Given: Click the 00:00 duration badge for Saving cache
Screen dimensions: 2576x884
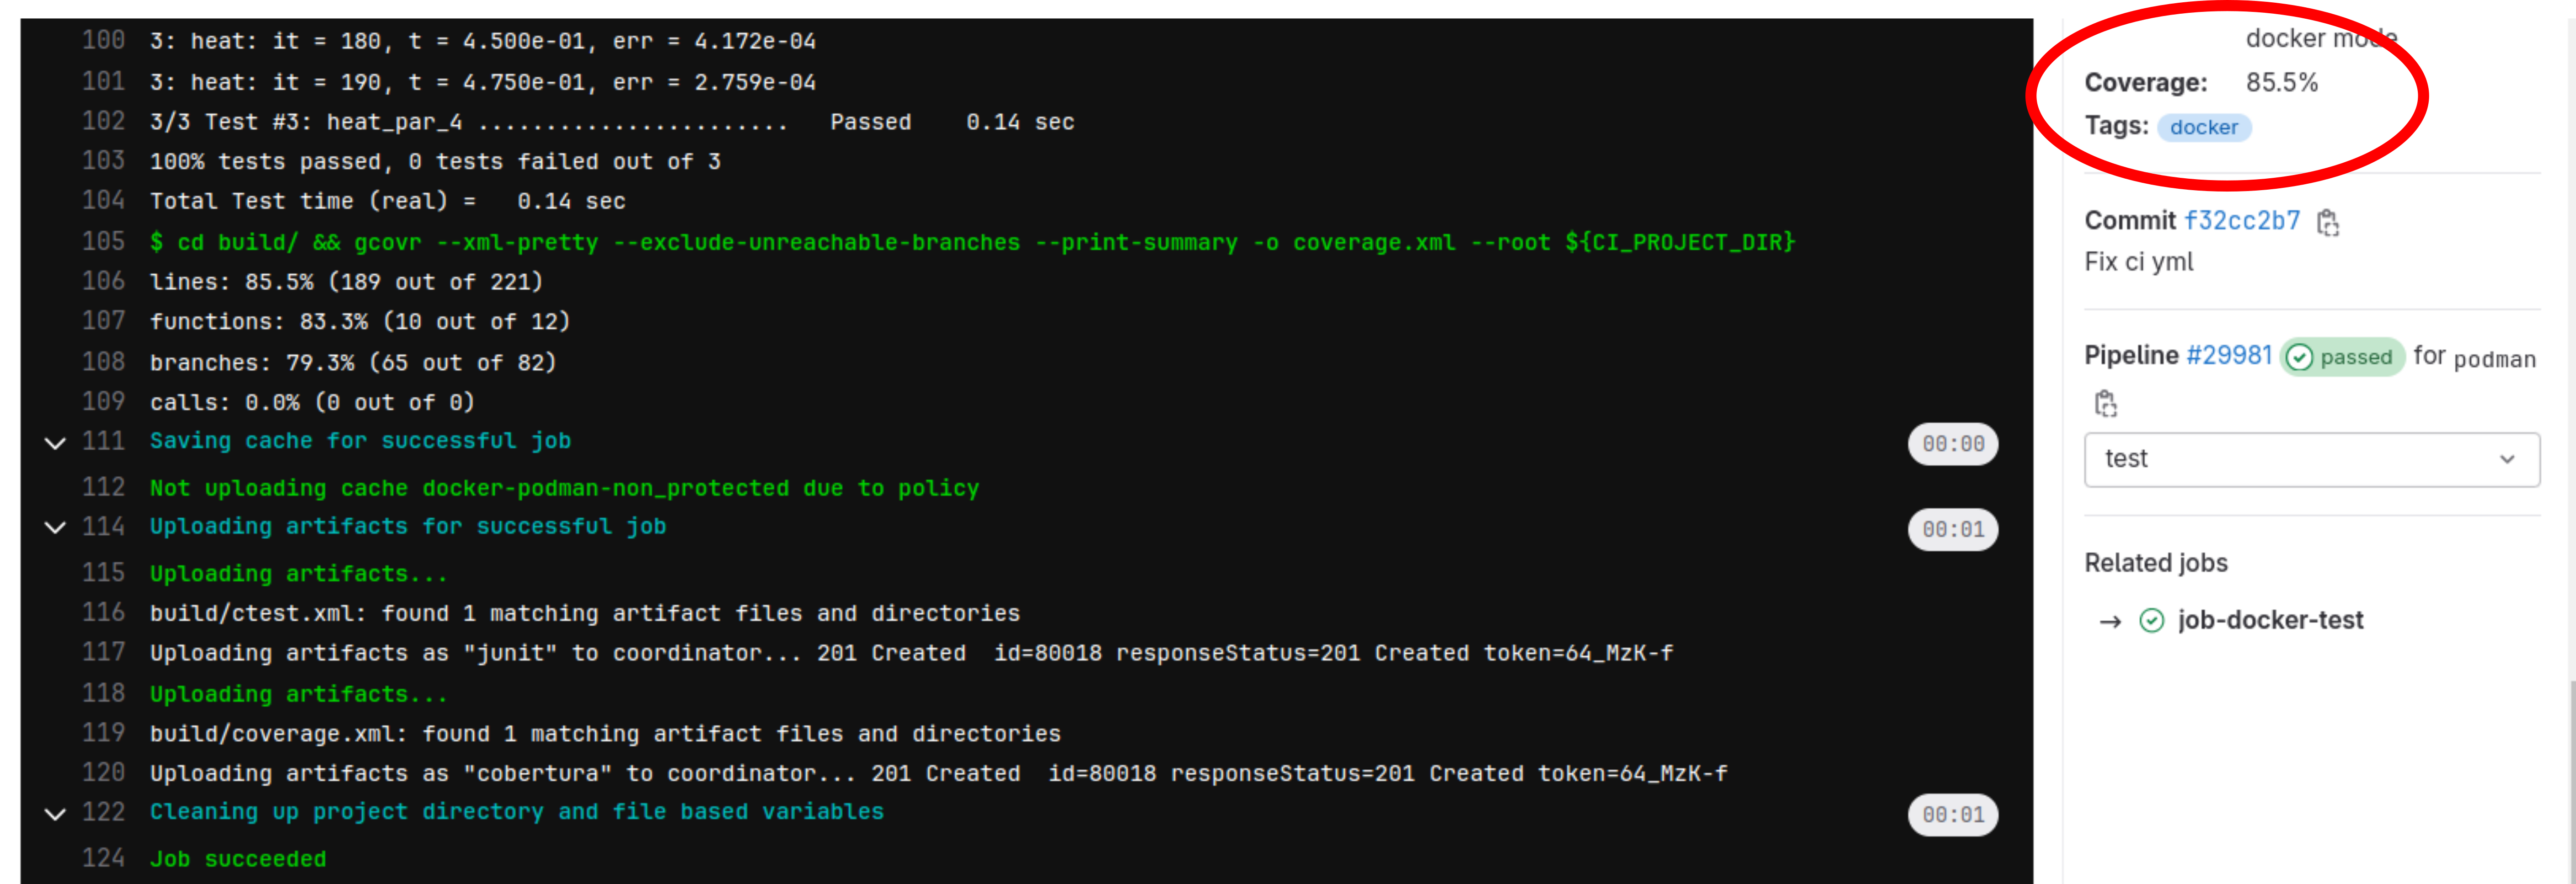Looking at the screenshot, I should click(x=1952, y=444).
